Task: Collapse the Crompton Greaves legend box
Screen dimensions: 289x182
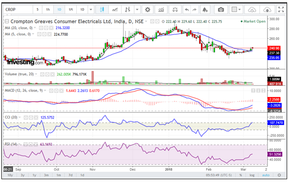Action: pyautogui.click(x=7, y=21)
